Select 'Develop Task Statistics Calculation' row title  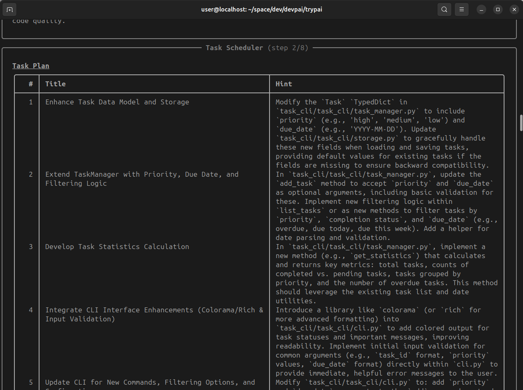pos(117,247)
